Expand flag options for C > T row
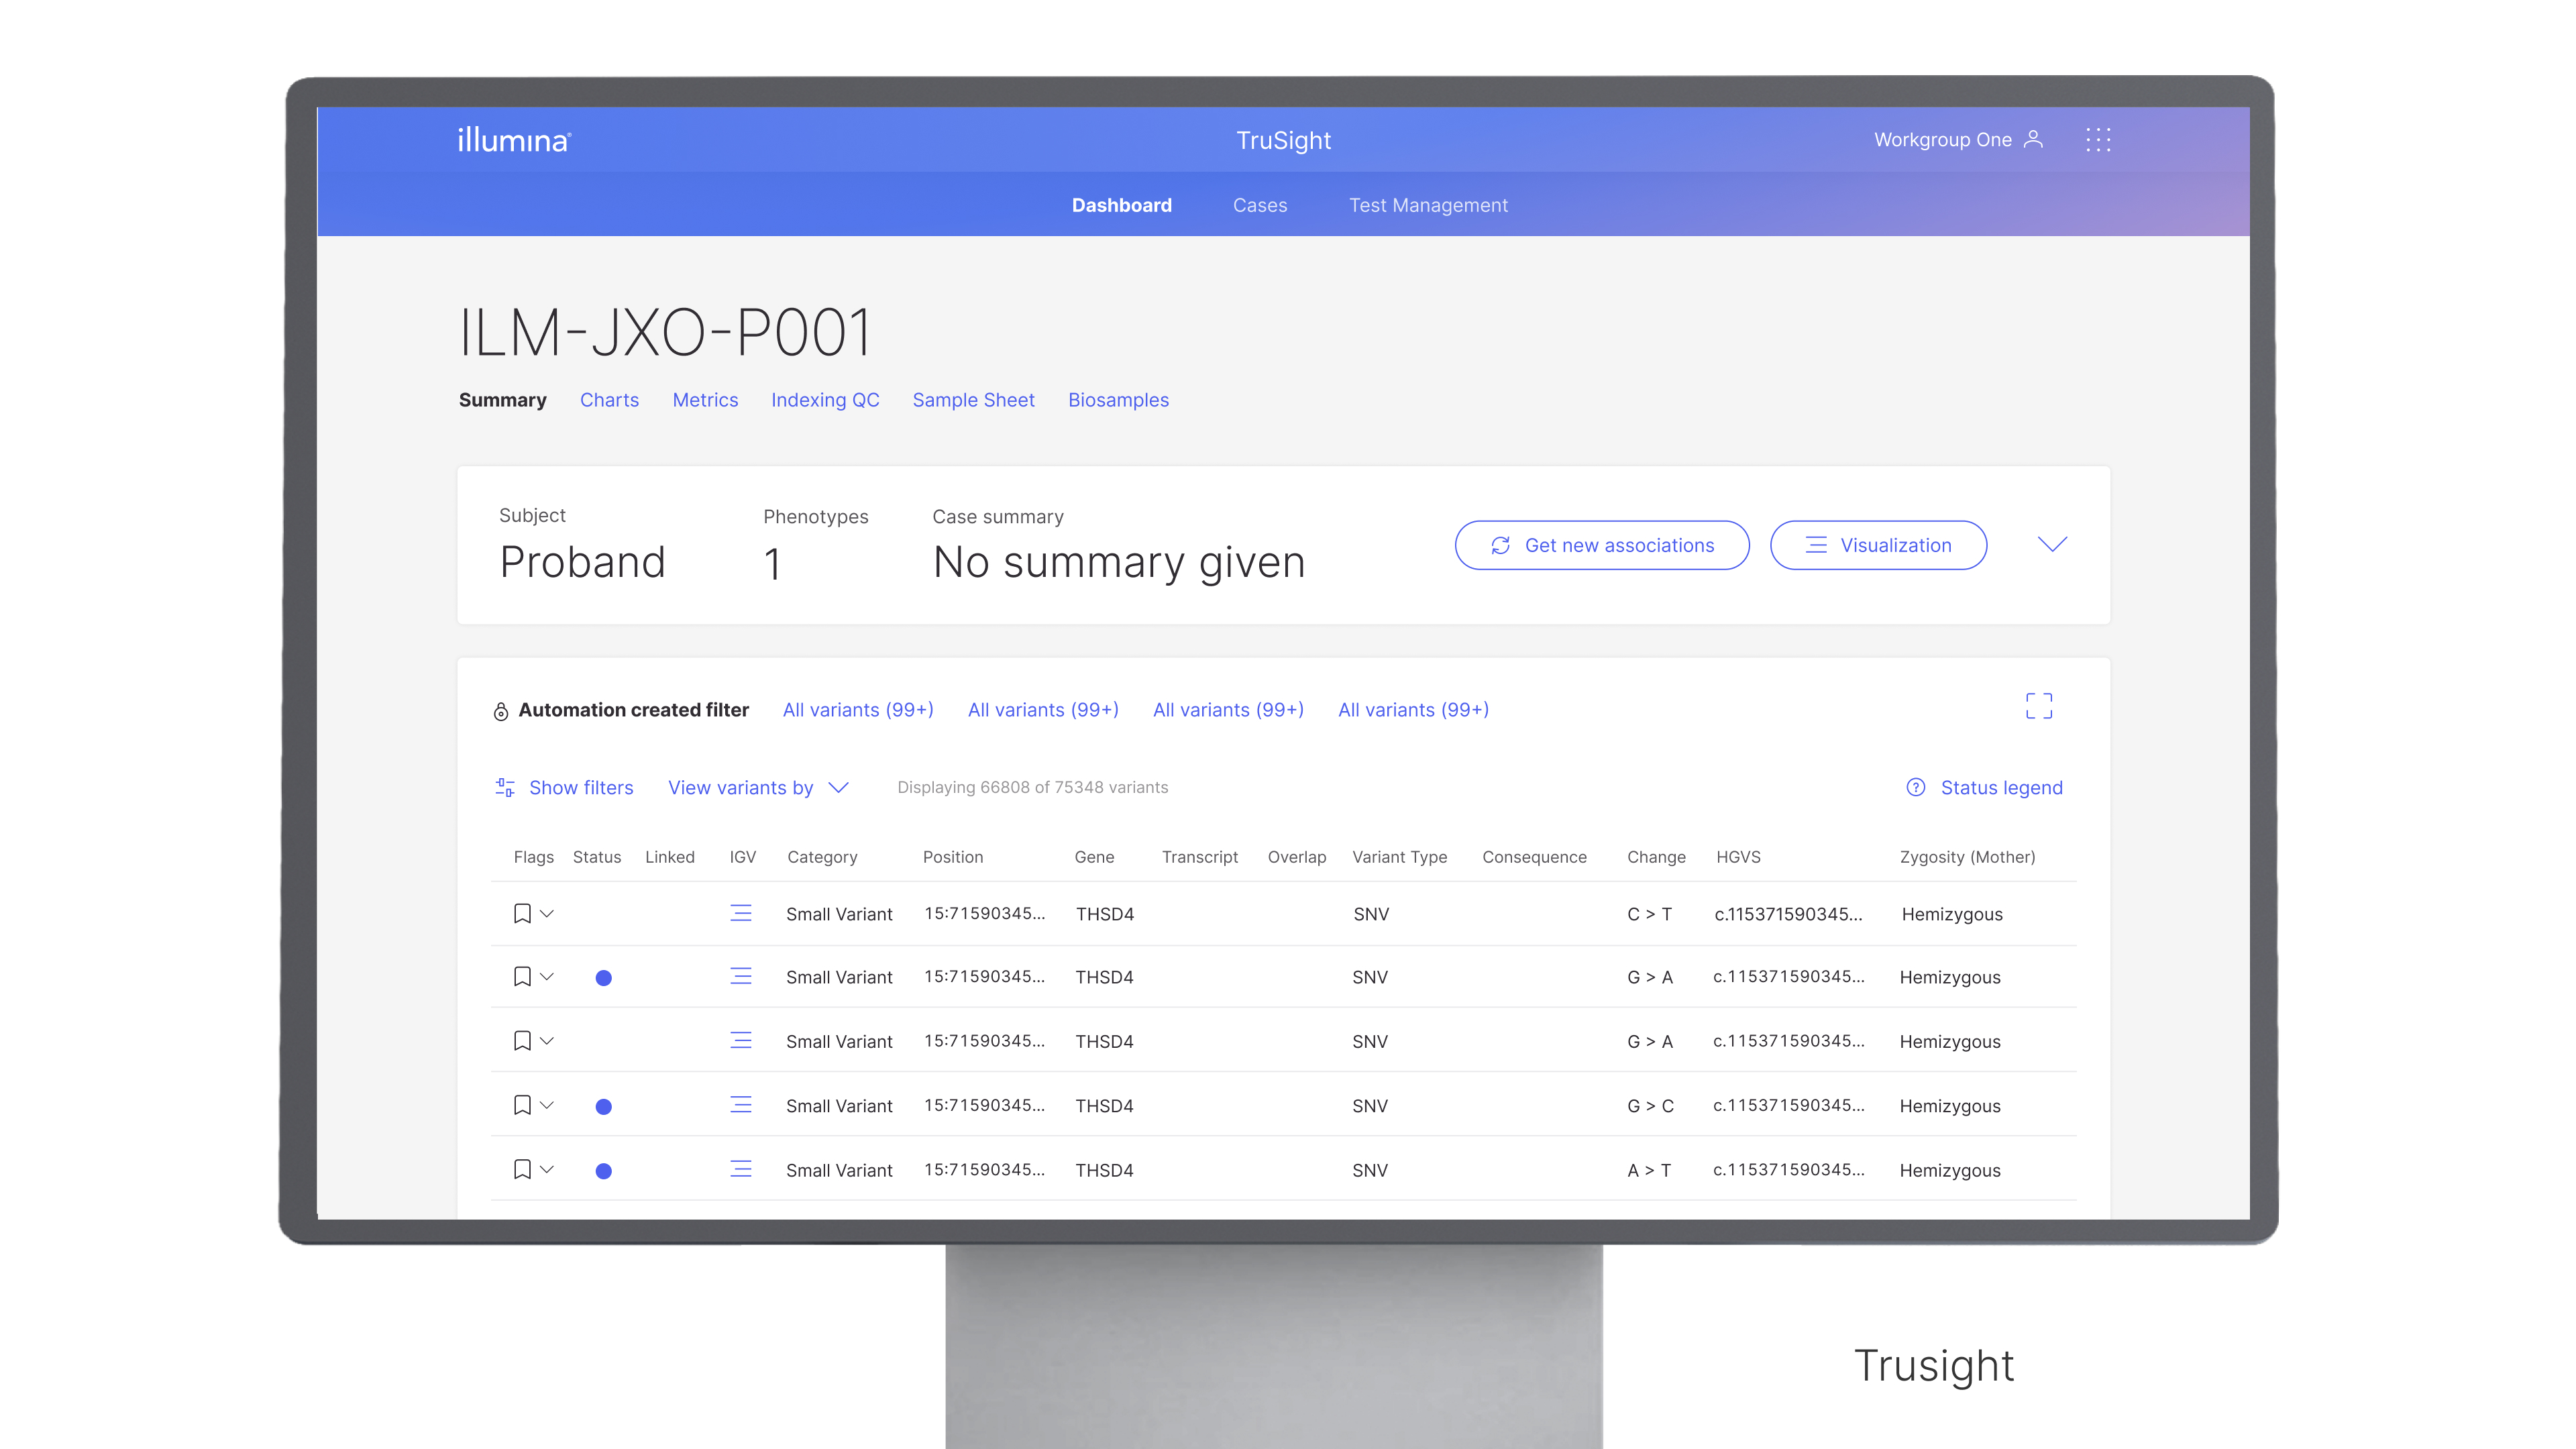The image size is (2576, 1449). click(547, 913)
